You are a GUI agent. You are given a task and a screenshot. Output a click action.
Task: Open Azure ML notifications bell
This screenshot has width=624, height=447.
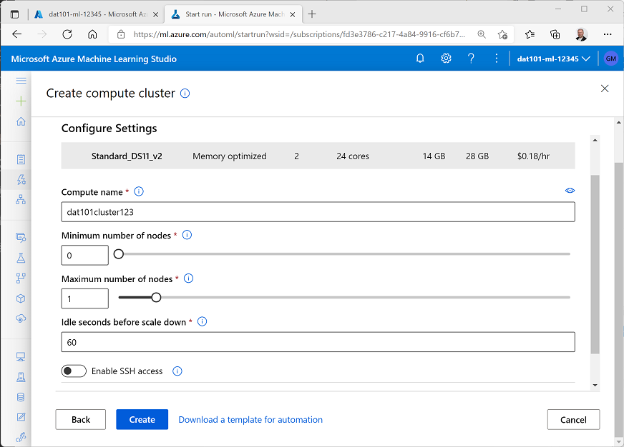pyautogui.click(x=420, y=58)
